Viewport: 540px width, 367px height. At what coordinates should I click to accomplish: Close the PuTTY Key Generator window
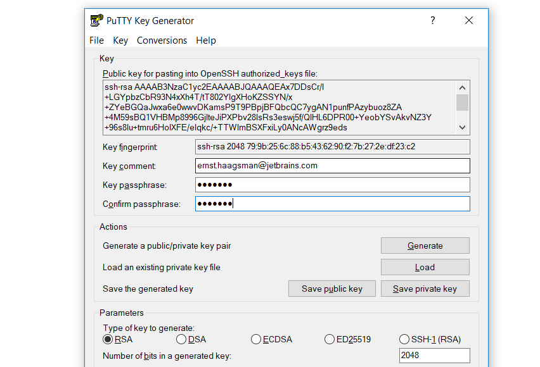(469, 20)
